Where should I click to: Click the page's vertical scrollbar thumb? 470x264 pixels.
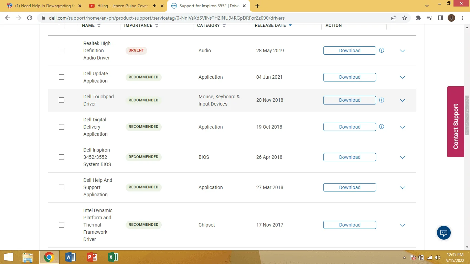click(x=467, y=115)
